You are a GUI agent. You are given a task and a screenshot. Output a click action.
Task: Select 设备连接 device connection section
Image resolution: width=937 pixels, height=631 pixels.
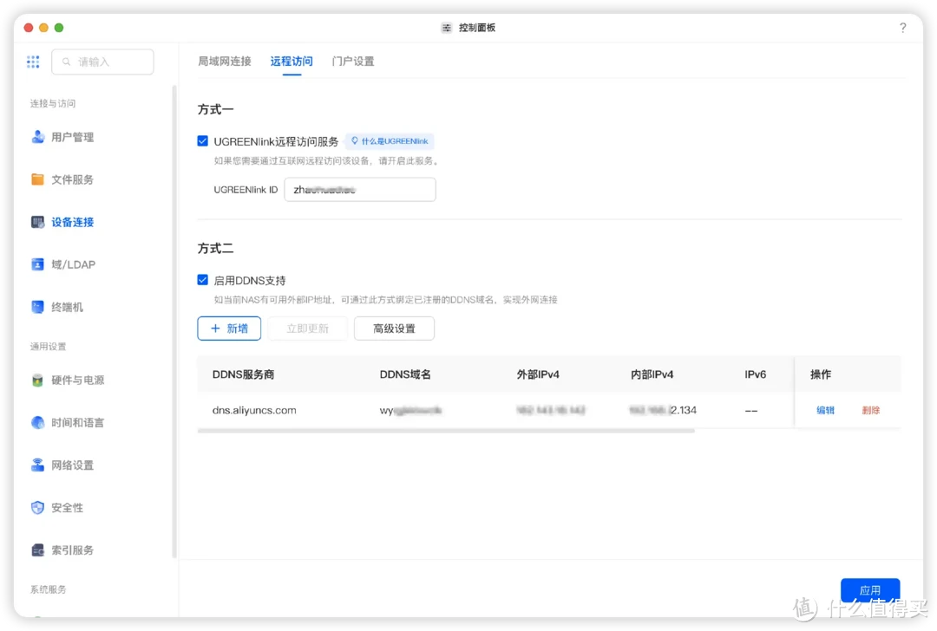[x=73, y=222]
